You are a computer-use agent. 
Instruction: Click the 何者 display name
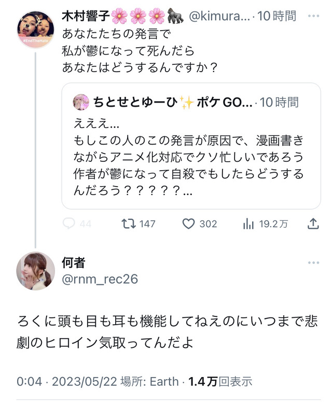click(x=73, y=262)
